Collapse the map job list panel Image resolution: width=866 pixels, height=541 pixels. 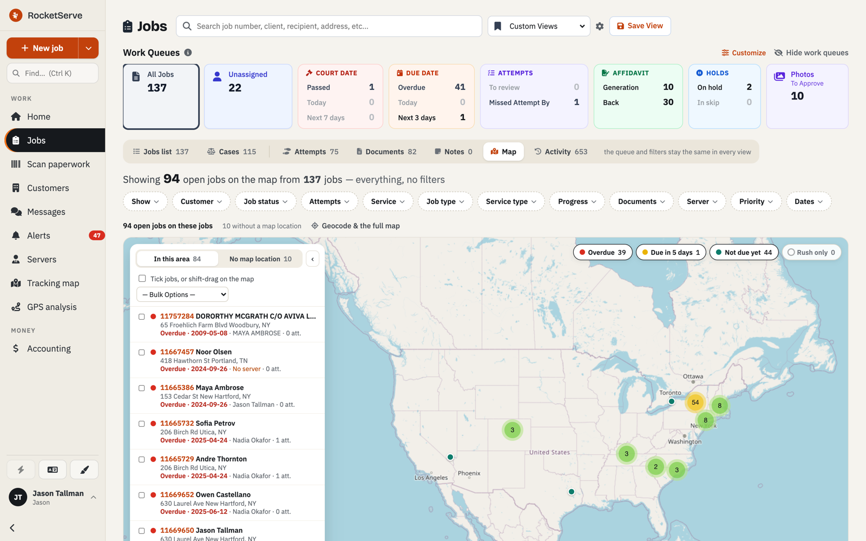click(x=313, y=259)
